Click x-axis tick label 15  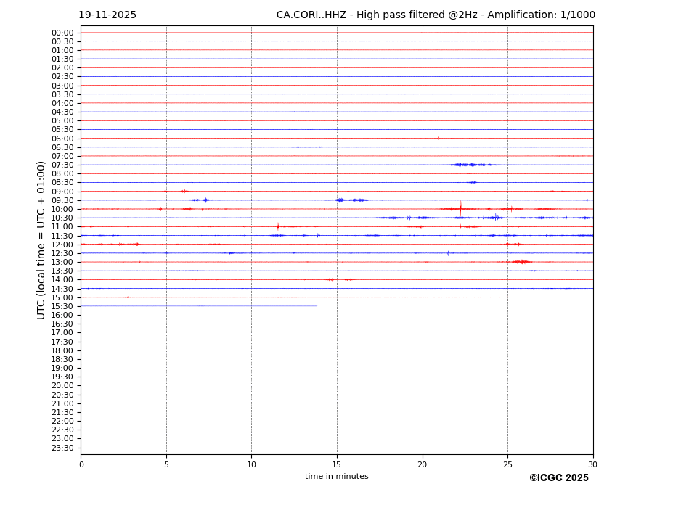click(x=337, y=464)
